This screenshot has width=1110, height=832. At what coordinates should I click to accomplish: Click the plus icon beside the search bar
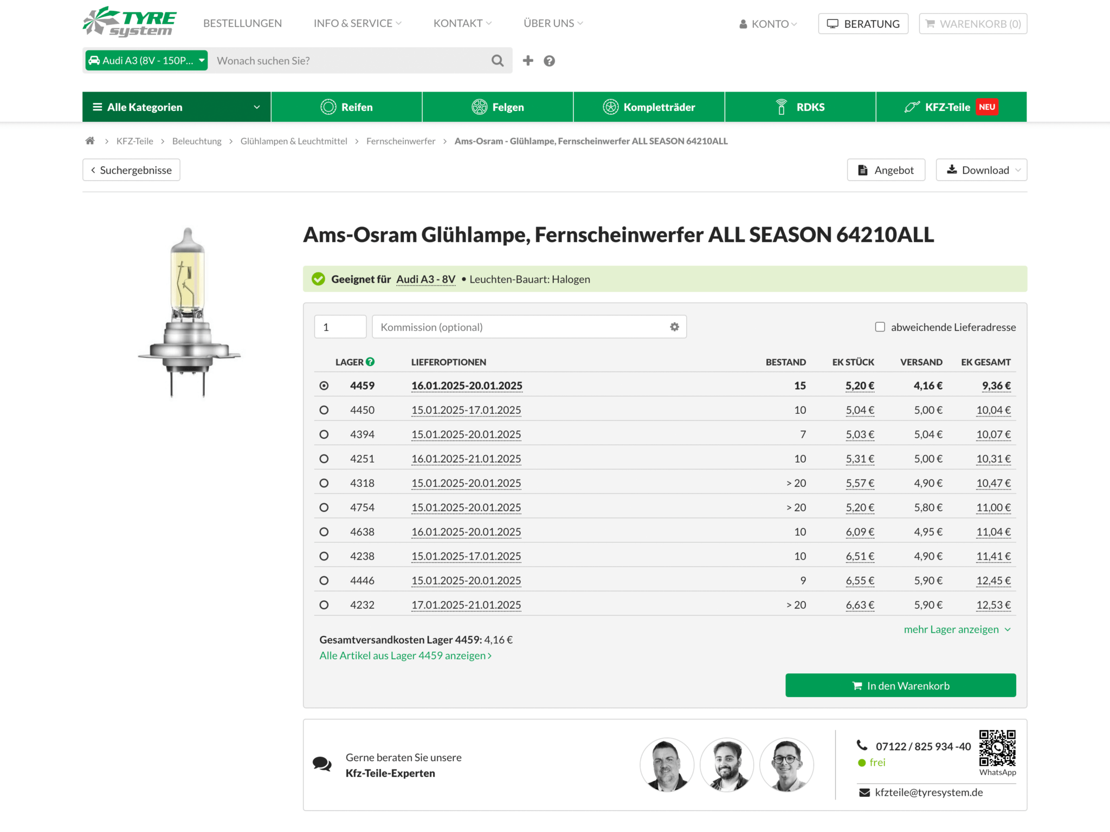(527, 61)
